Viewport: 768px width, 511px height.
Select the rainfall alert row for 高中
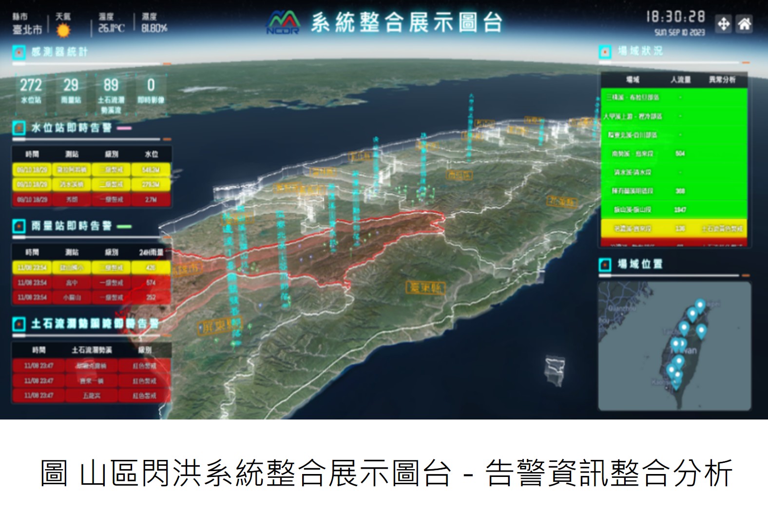(x=92, y=283)
